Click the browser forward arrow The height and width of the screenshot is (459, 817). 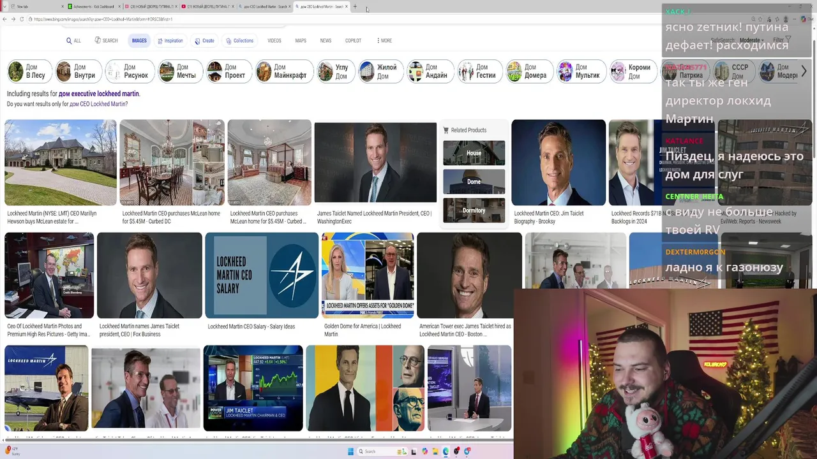13,19
